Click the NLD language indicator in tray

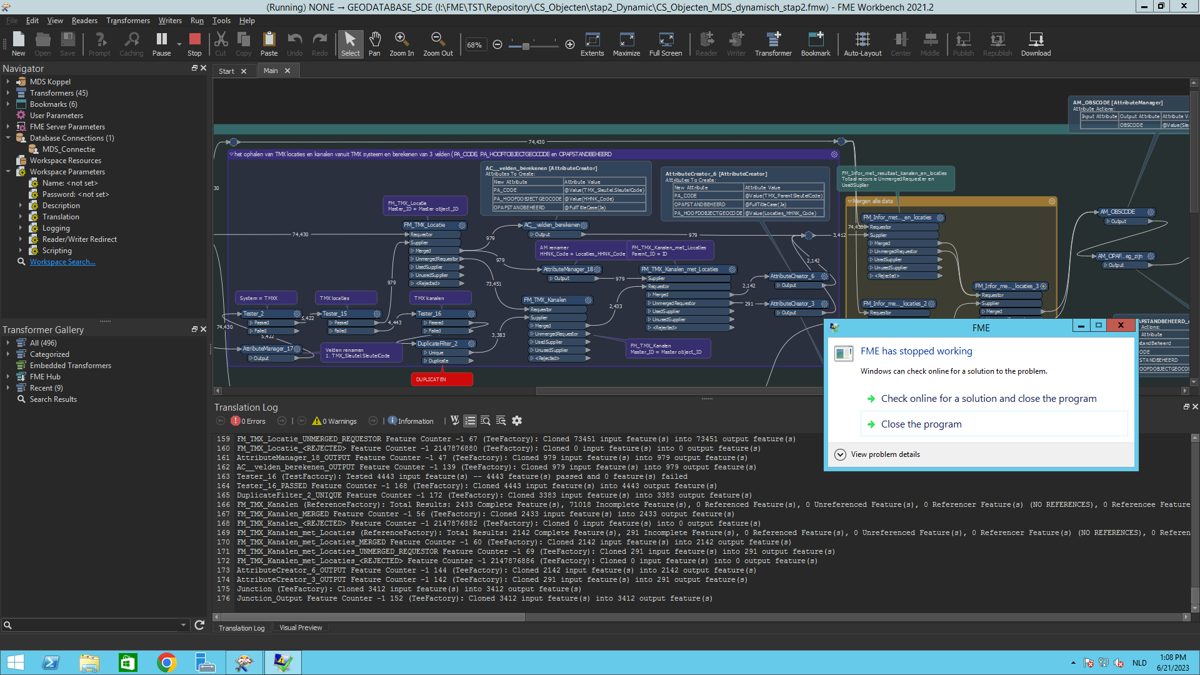tap(1139, 662)
